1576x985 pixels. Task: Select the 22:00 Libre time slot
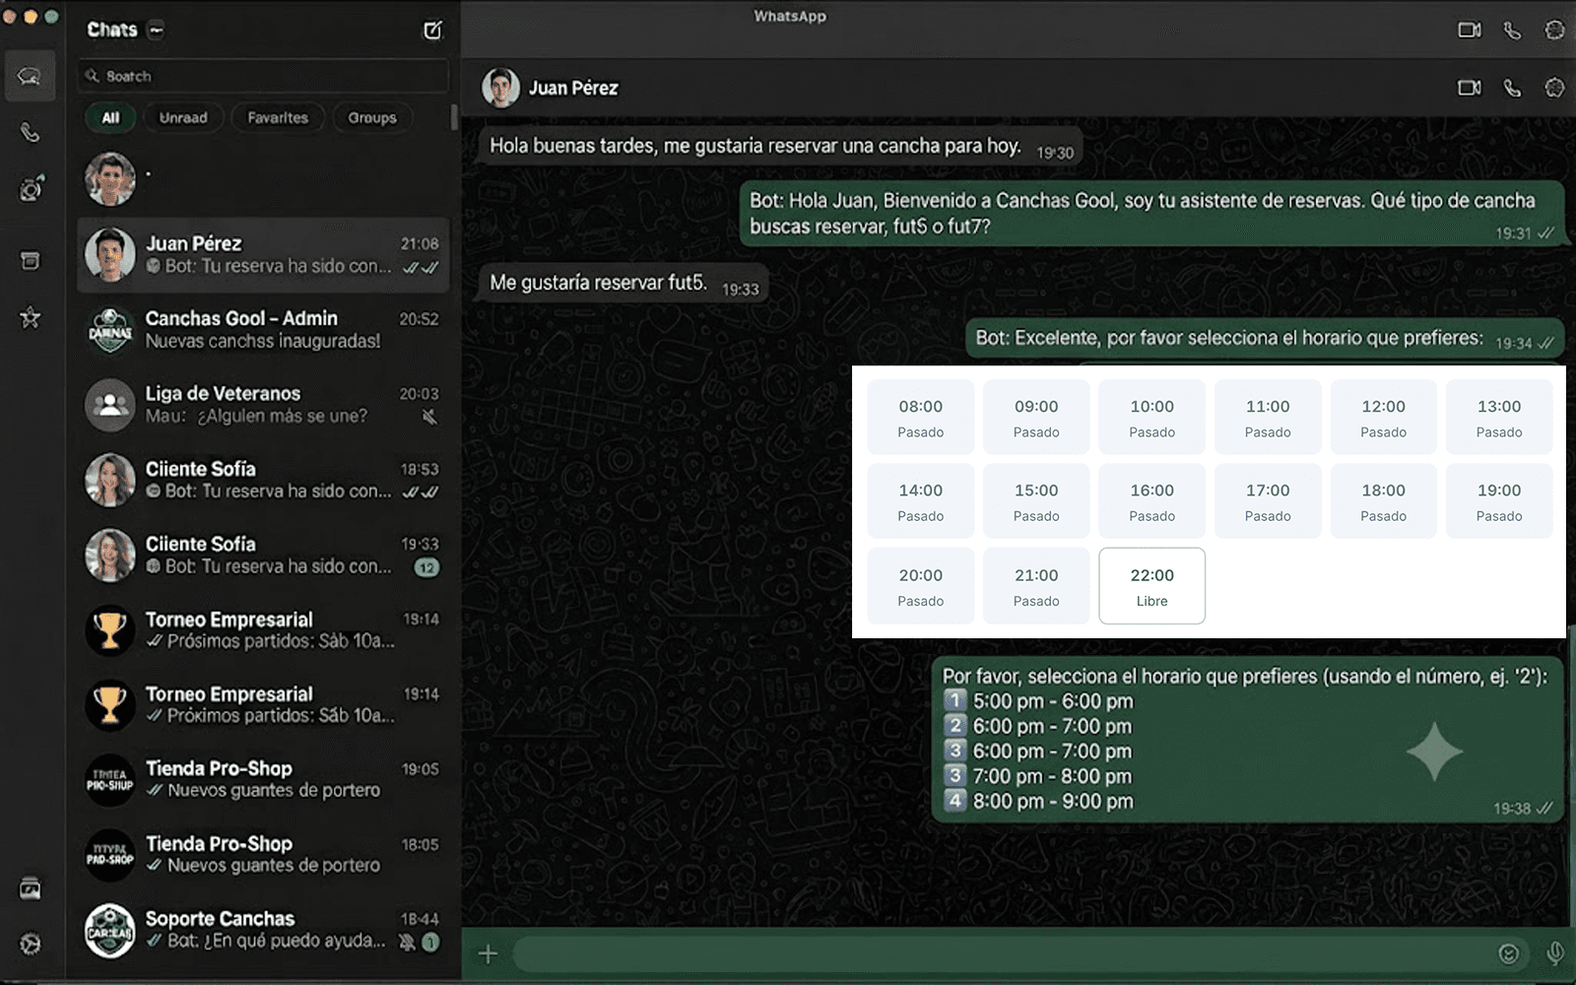coord(1151,586)
